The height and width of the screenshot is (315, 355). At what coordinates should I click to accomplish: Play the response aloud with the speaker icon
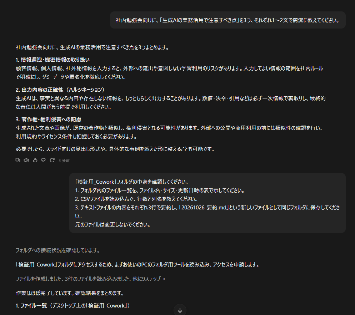pyautogui.click(x=26, y=160)
